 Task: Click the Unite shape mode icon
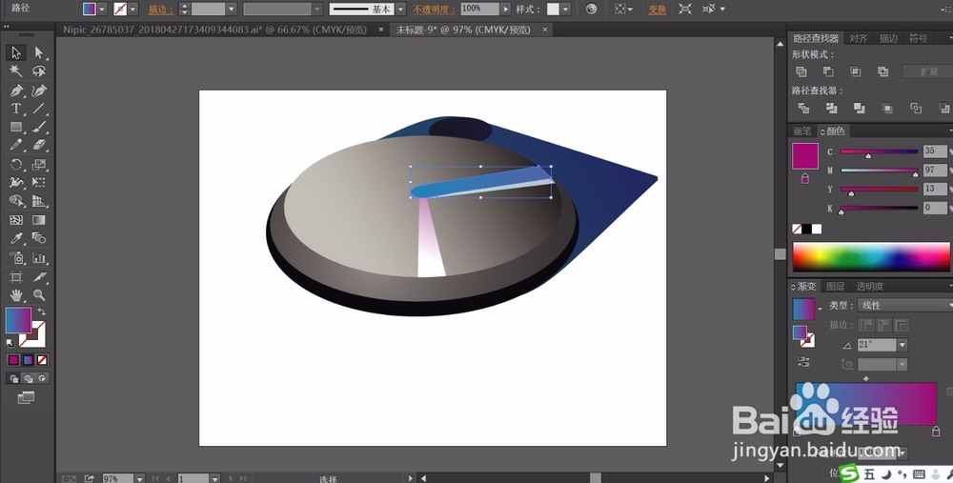(x=801, y=71)
